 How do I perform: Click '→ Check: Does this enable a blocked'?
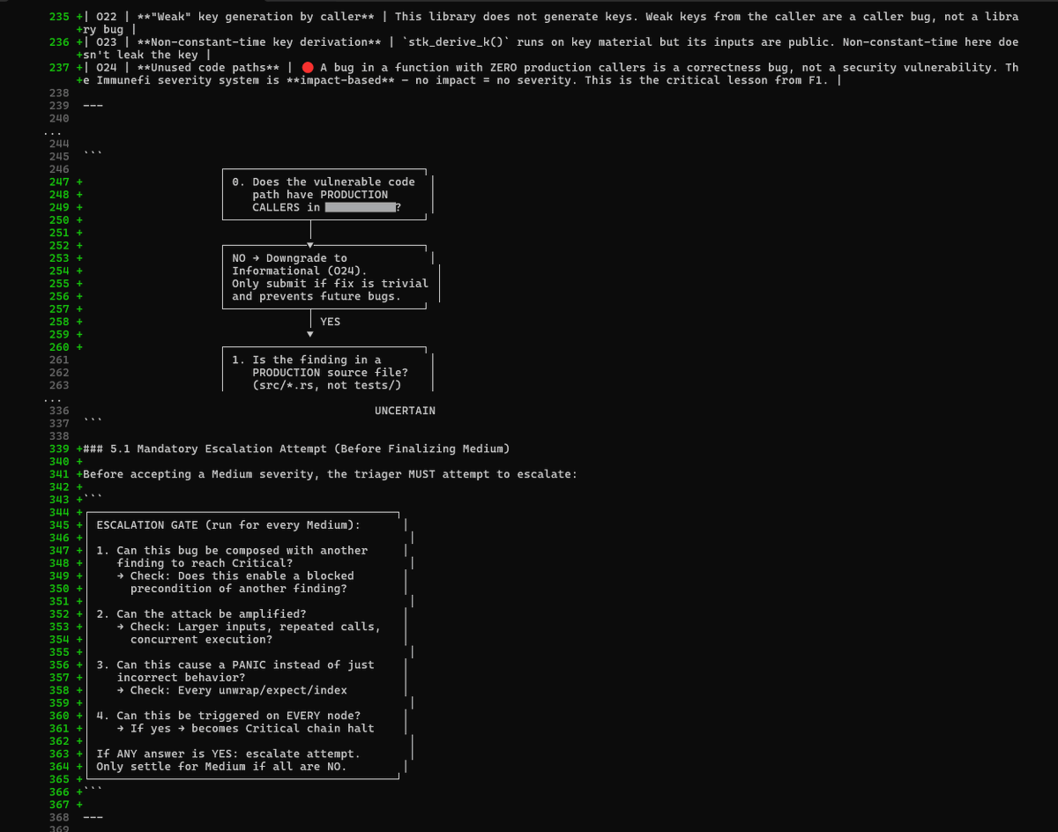235,576
